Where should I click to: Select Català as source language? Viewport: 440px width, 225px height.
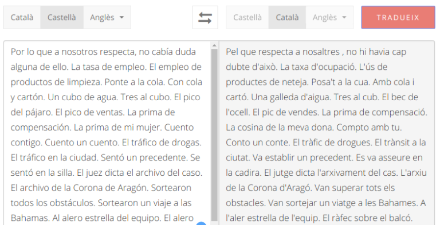point(22,17)
